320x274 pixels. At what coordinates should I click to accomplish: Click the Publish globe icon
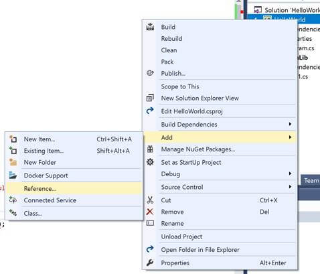tap(150, 73)
